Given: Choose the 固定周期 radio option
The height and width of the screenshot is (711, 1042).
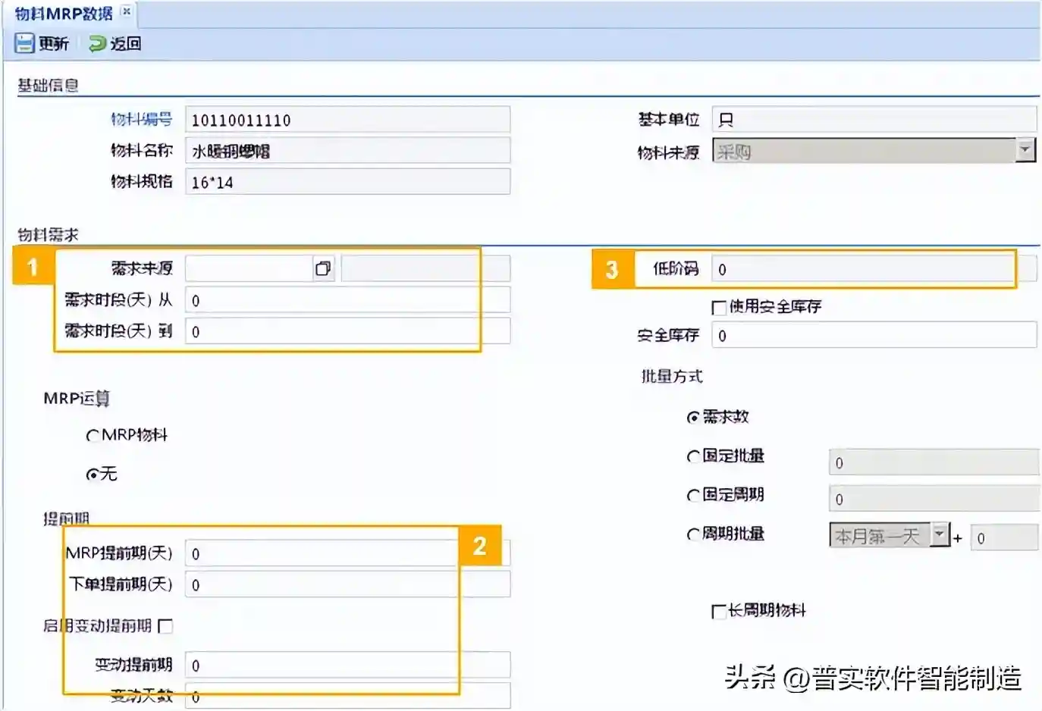Looking at the screenshot, I should click(692, 495).
